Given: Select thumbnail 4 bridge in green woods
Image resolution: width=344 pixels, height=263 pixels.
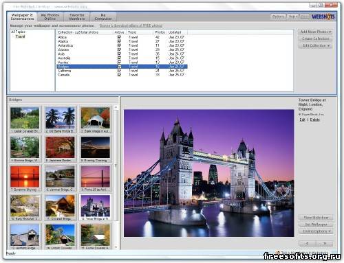Looking at the screenshot, I should point(25,148).
